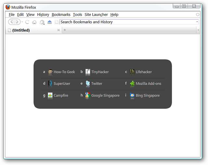Click the Mozilla Add-ons puzzle piece icon
The width and height of the screenshot is (208, 165).
(x=132, y=83)
